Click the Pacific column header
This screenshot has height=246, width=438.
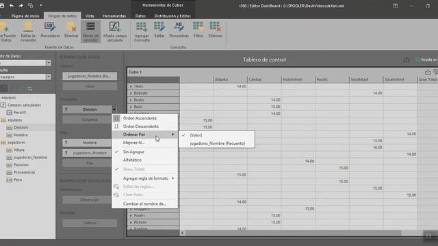(332, 79)
